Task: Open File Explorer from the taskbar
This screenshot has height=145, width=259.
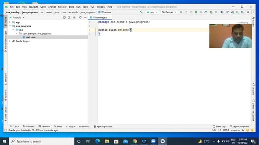Action: click(107, 141)
